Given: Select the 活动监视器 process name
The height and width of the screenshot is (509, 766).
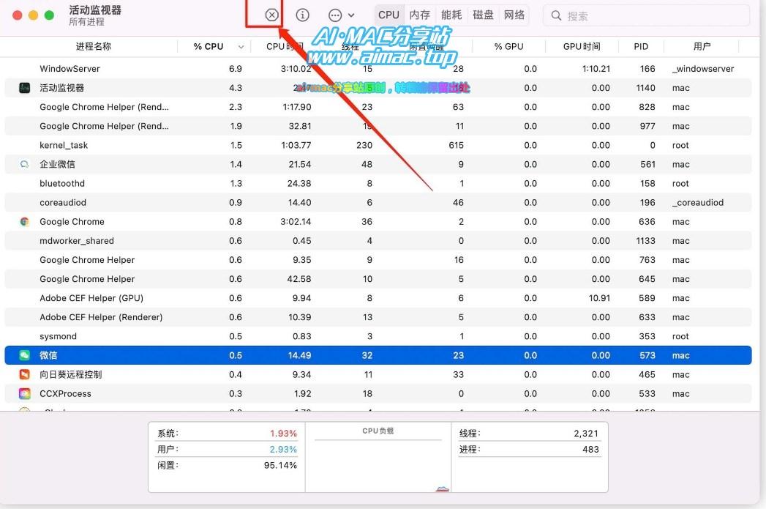Looking at the screenshot, I should 61,88.
